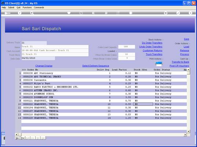Image resolution: width=197 pixels, height=147 pixels.
Task: Click the magnifier search icon
Action: 32,13
